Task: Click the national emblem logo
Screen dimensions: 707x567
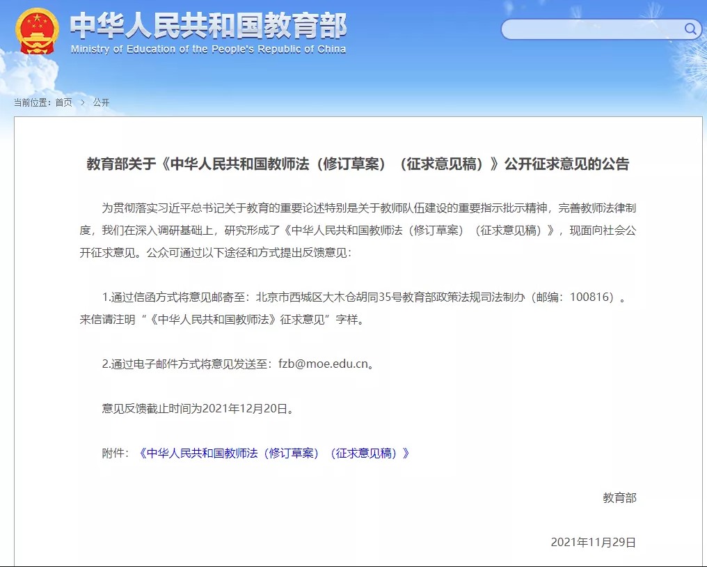Action: click(37, 31)
